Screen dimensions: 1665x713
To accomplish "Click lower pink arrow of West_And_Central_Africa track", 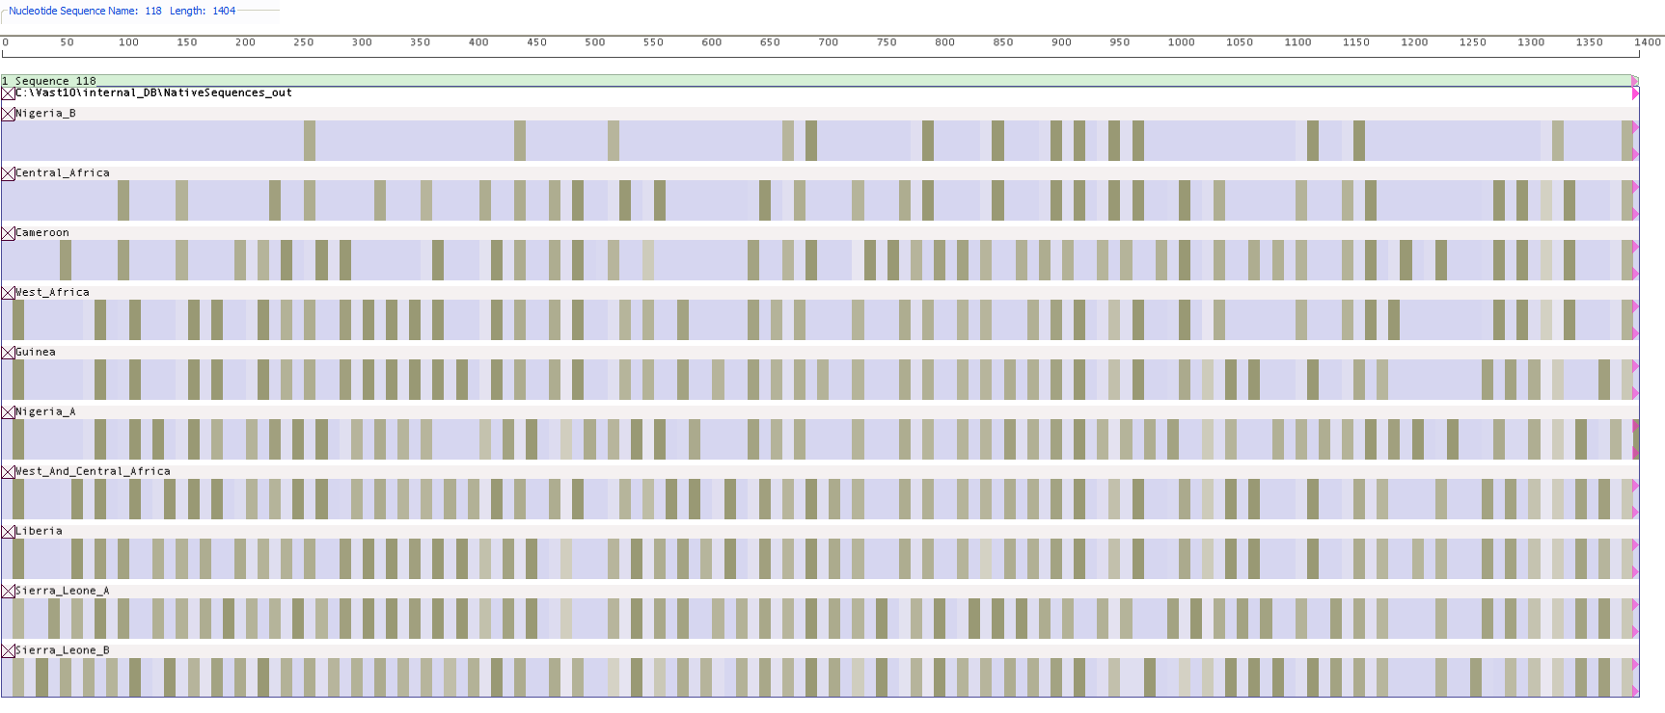I will pyautogui.click(x=1635, y=513).
